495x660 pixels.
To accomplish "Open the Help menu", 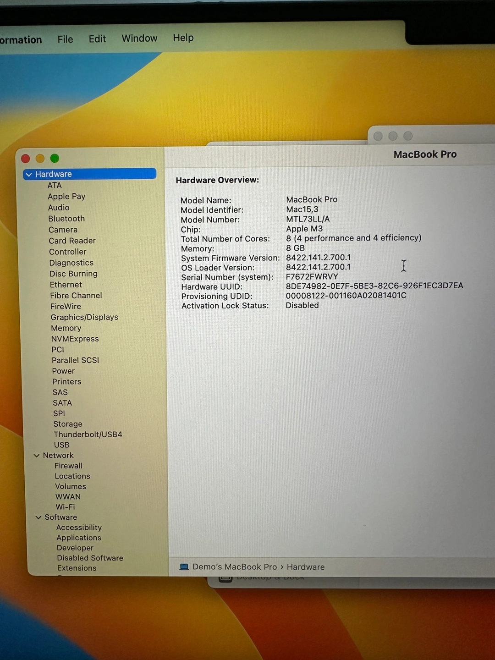I will (183, 38).
